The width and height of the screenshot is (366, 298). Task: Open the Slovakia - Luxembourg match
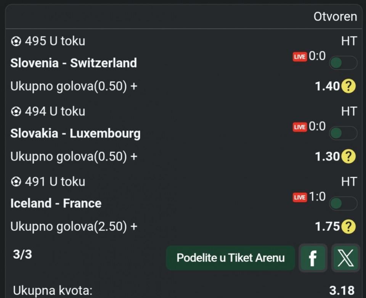click(x=75, y=133)
